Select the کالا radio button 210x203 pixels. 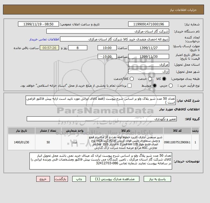coord(164,79)
